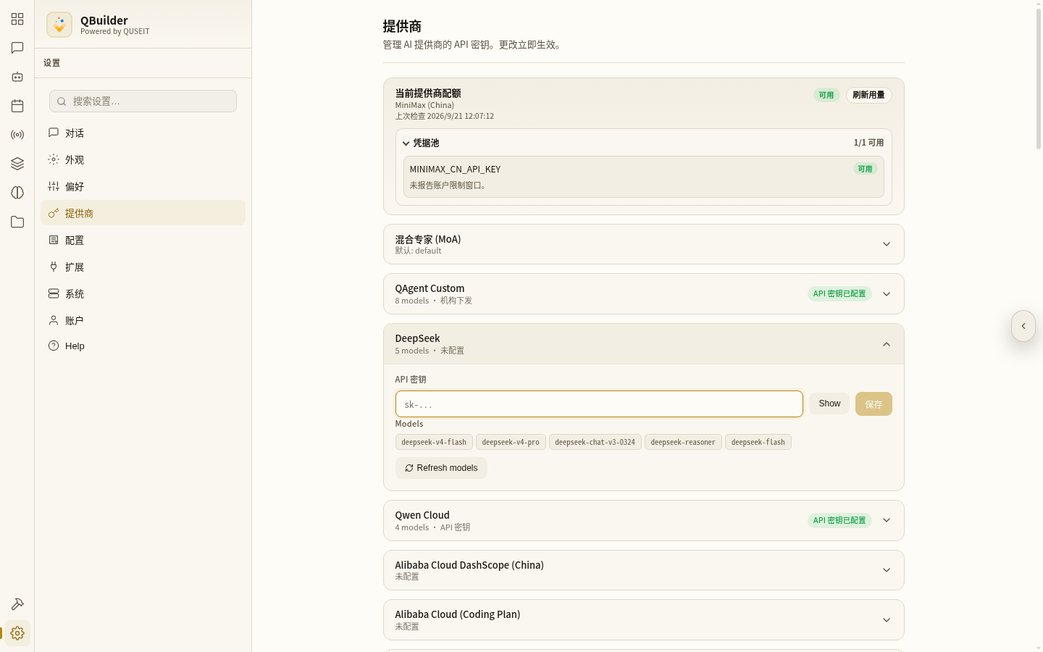This screenshot has height=652, width=1043.
Task: Open the folder icon in left rail
Action: tap(17, 222)
